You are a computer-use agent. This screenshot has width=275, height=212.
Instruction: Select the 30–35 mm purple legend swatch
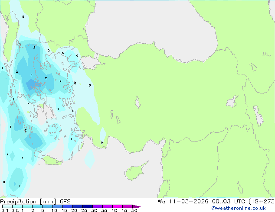click(x=97, y=206)
